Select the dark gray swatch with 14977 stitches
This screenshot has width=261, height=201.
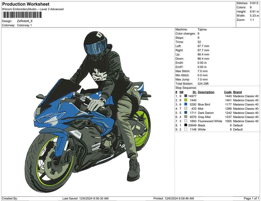point(186,96)
